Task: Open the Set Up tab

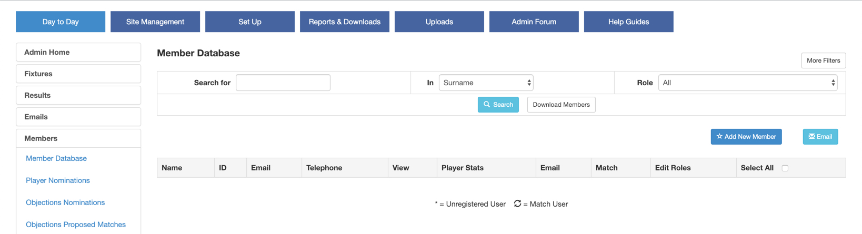Action: [250, 22]
